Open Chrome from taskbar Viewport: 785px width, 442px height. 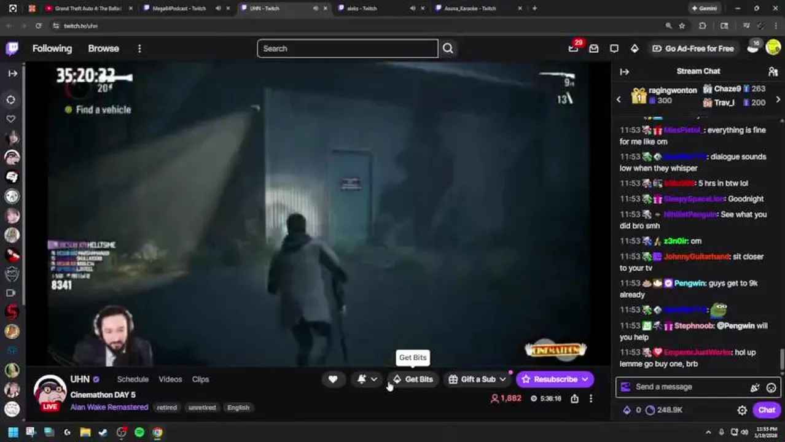point(158,432)
